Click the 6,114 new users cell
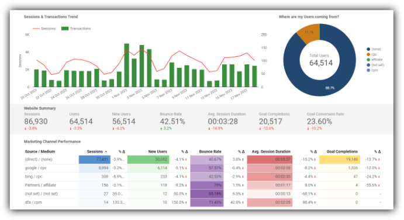The height and width of the screenshot is (220, 404). point(149,168)
